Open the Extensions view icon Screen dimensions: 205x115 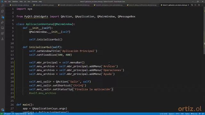pyautogui.click(x=3, y=33)
